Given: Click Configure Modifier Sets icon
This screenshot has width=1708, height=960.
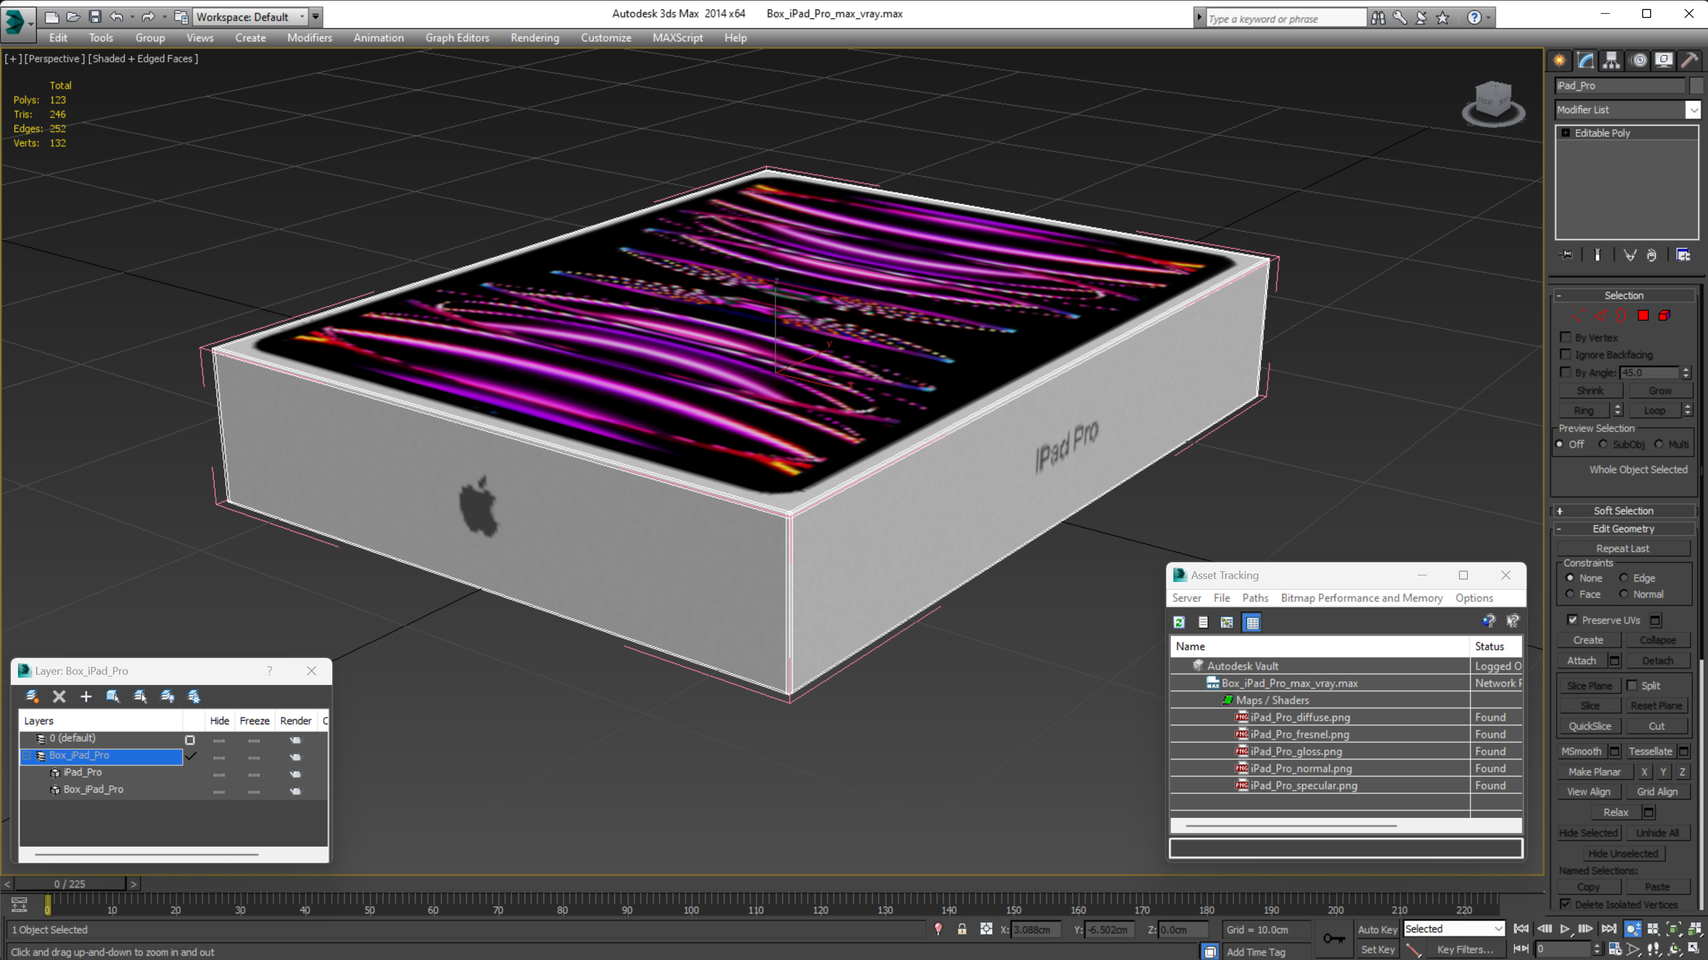Looking at the screenshot, I should (x=1683, y=254).
